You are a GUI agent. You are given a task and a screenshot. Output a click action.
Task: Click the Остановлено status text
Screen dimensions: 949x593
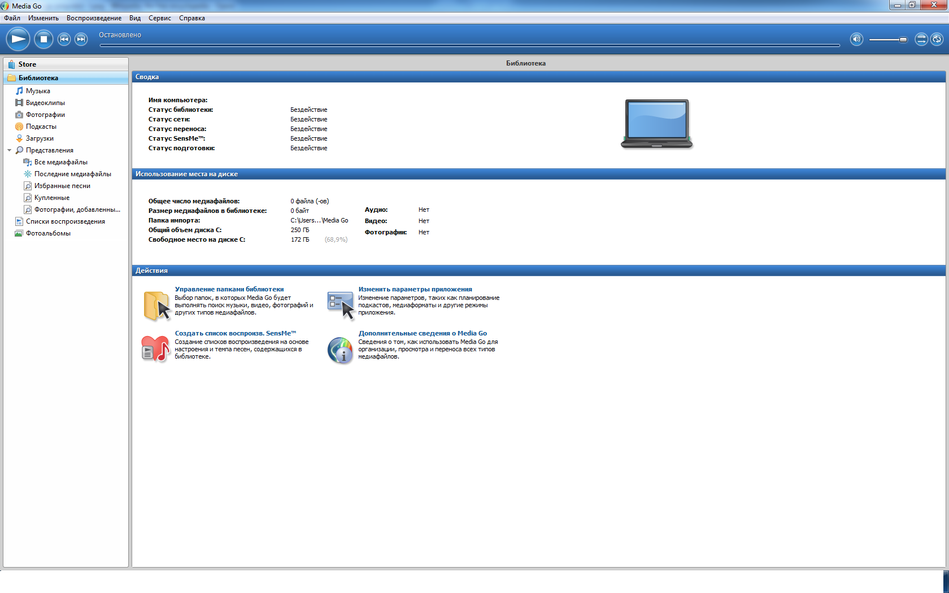coord(120,35)
